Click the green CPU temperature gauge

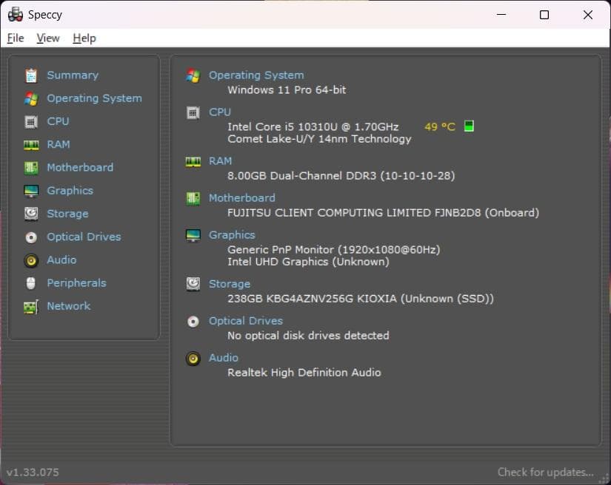tap(468, 126)
